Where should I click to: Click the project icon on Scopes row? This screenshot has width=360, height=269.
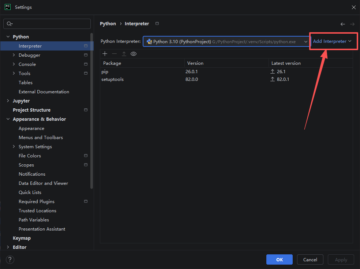pyautogui.click(x=86, y=165)
